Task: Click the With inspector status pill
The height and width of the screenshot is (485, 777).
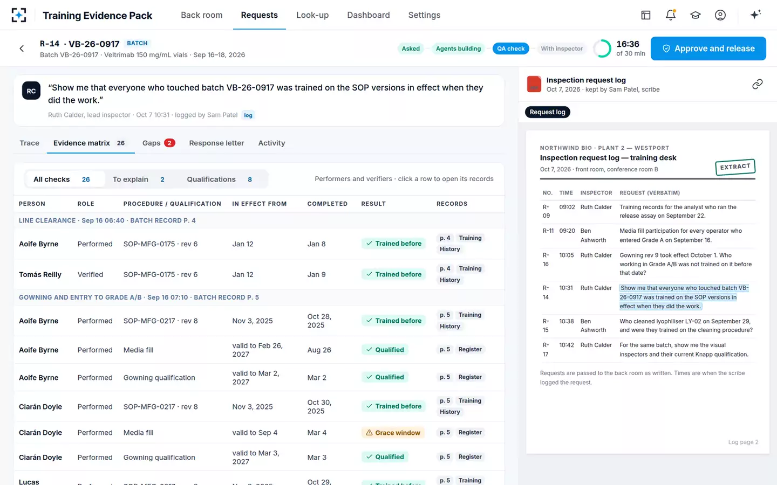Action: coord(562,48)
